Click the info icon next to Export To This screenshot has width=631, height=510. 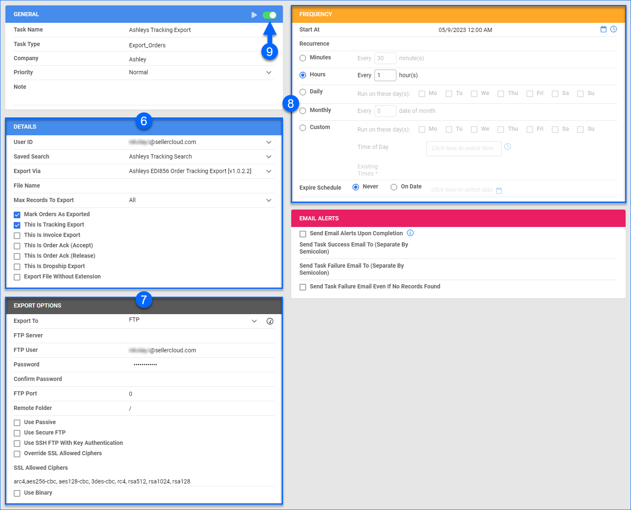click(270, 321)
